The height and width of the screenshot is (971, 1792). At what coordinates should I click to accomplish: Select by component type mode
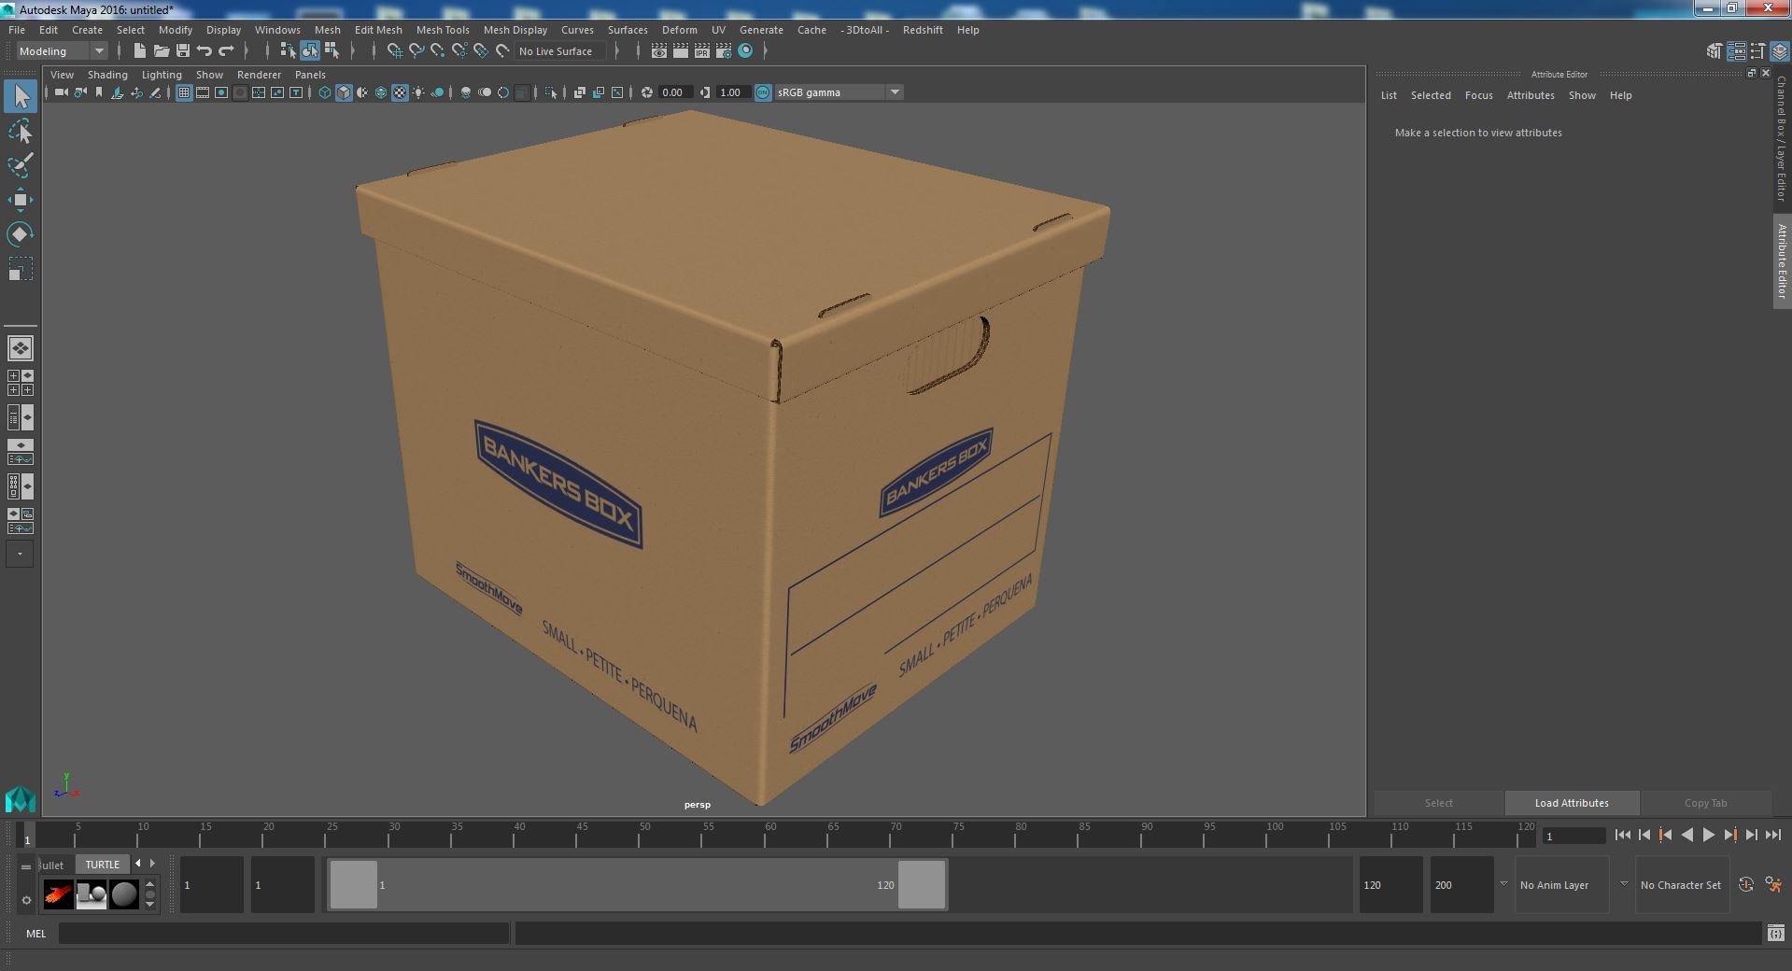click(x=332, y=51)
